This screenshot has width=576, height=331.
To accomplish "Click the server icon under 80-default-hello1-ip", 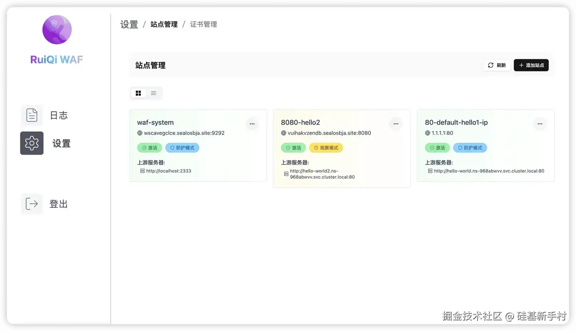I will pyautogui.click(x=430, y=171).
